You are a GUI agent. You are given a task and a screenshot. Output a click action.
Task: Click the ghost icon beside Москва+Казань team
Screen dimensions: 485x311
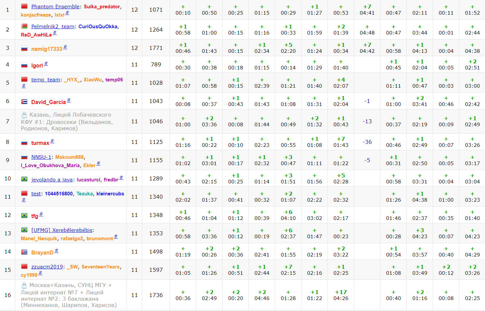(x=24, y=285)
